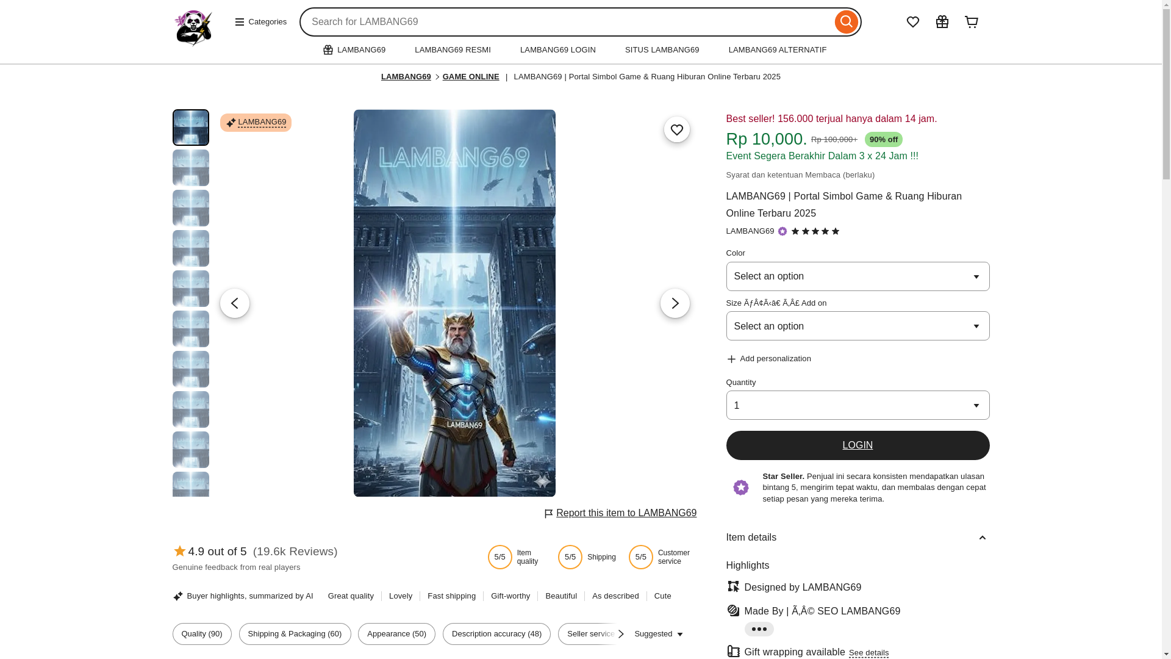Open LAMBANG69 ALTERNATIF nav link
This screenshot has width=1171, height=659.
(777, 50)
